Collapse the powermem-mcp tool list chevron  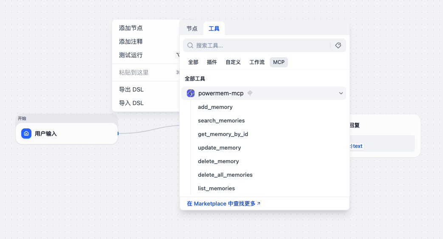click(x=341, y=93)
